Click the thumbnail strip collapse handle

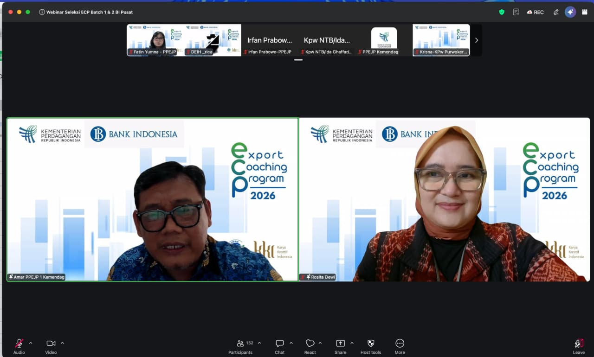point(298,60)
